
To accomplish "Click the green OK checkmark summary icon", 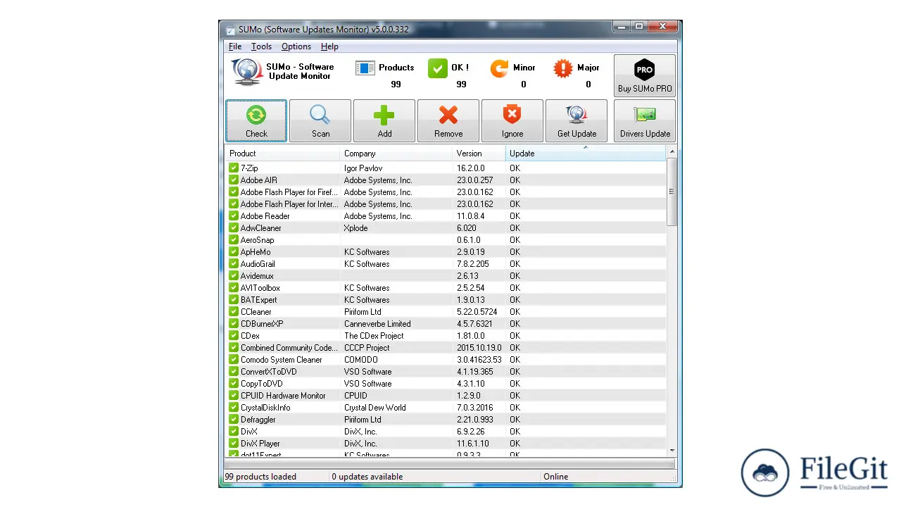I will [x=438, y=68].
